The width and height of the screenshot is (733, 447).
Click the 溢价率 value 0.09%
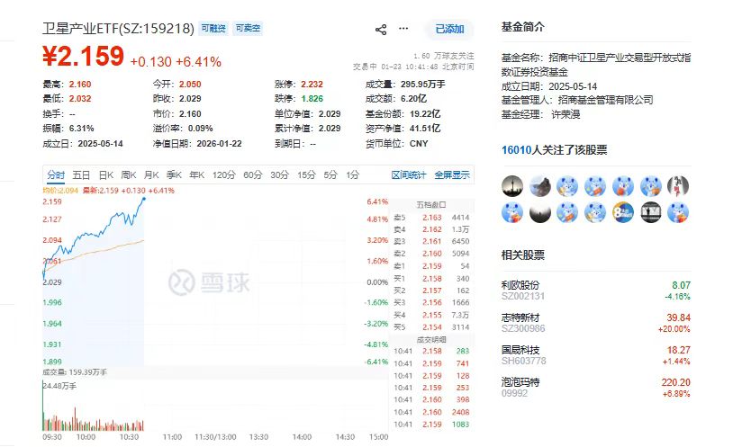point(200,129)
